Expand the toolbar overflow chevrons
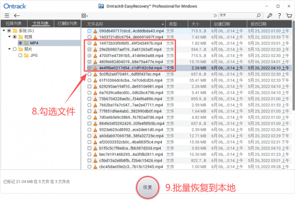This screenshot has height=200, width=295. 215,16
